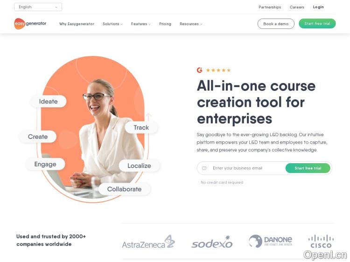The image size is (350, 262).
Task: Click the Book a demo button
Action: (276, 24)
